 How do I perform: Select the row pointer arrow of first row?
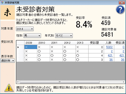(18, 47)
